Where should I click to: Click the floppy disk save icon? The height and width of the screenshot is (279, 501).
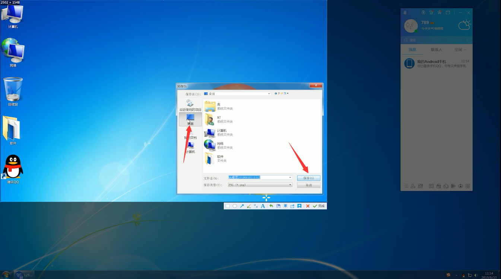[278, 206]
